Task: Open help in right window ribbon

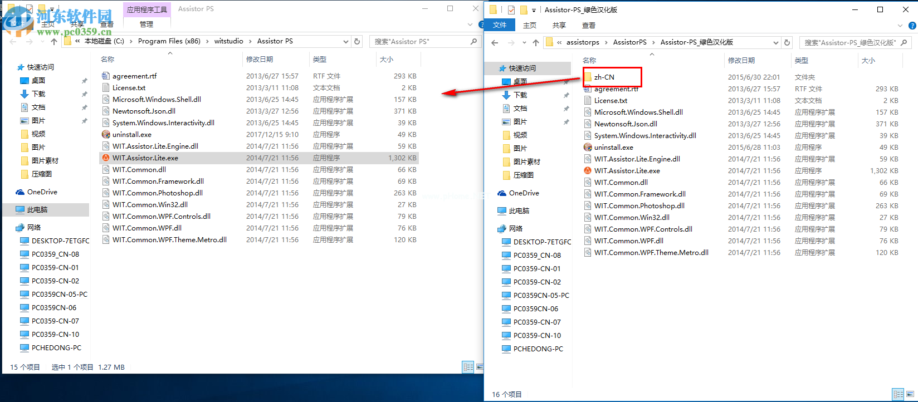Action: coord(912,26)
